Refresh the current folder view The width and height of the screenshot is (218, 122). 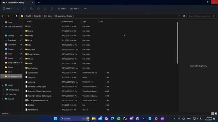click(x=184, y=16)
